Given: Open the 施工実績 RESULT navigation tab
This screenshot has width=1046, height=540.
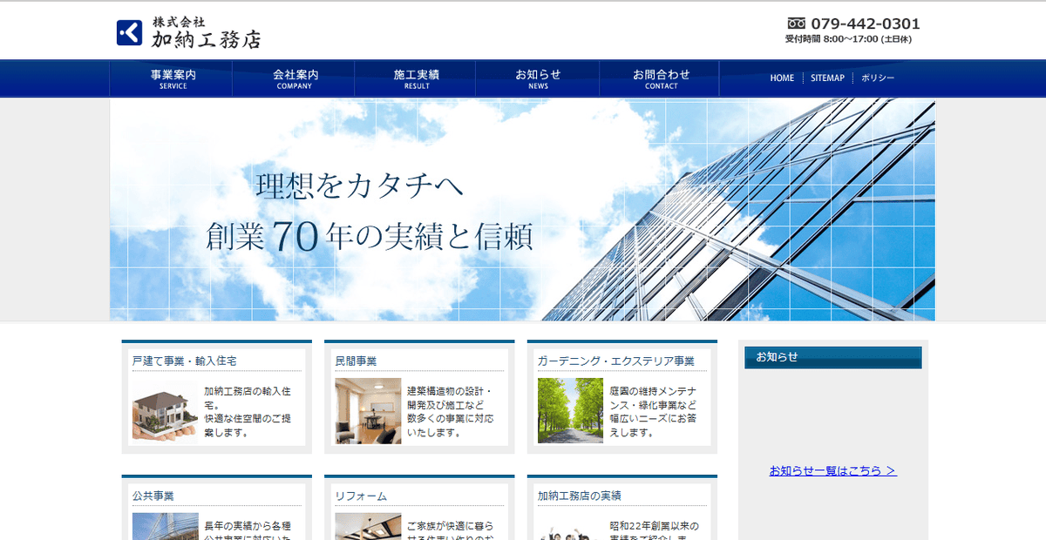Looking at the screenshot, I should point(415,78).
